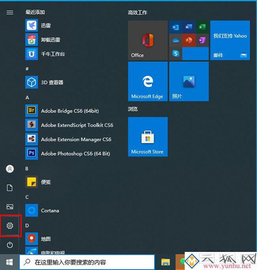Viewport: 257px width, 270px height.
Task: Click the taskbar search box
Action: tap(87, 262)
